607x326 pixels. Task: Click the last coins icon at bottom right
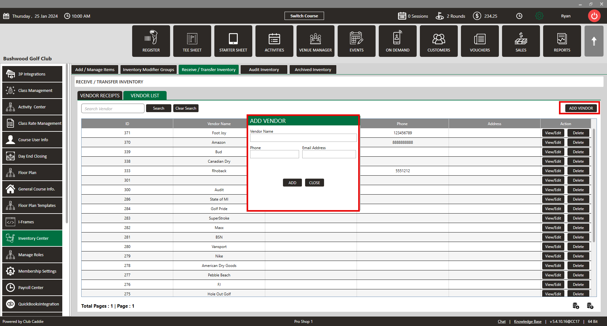click(x=590, y=306)
